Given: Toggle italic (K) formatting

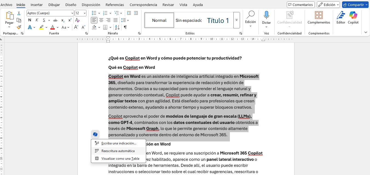Looking at the screenshot, I should tap(37, 20).
